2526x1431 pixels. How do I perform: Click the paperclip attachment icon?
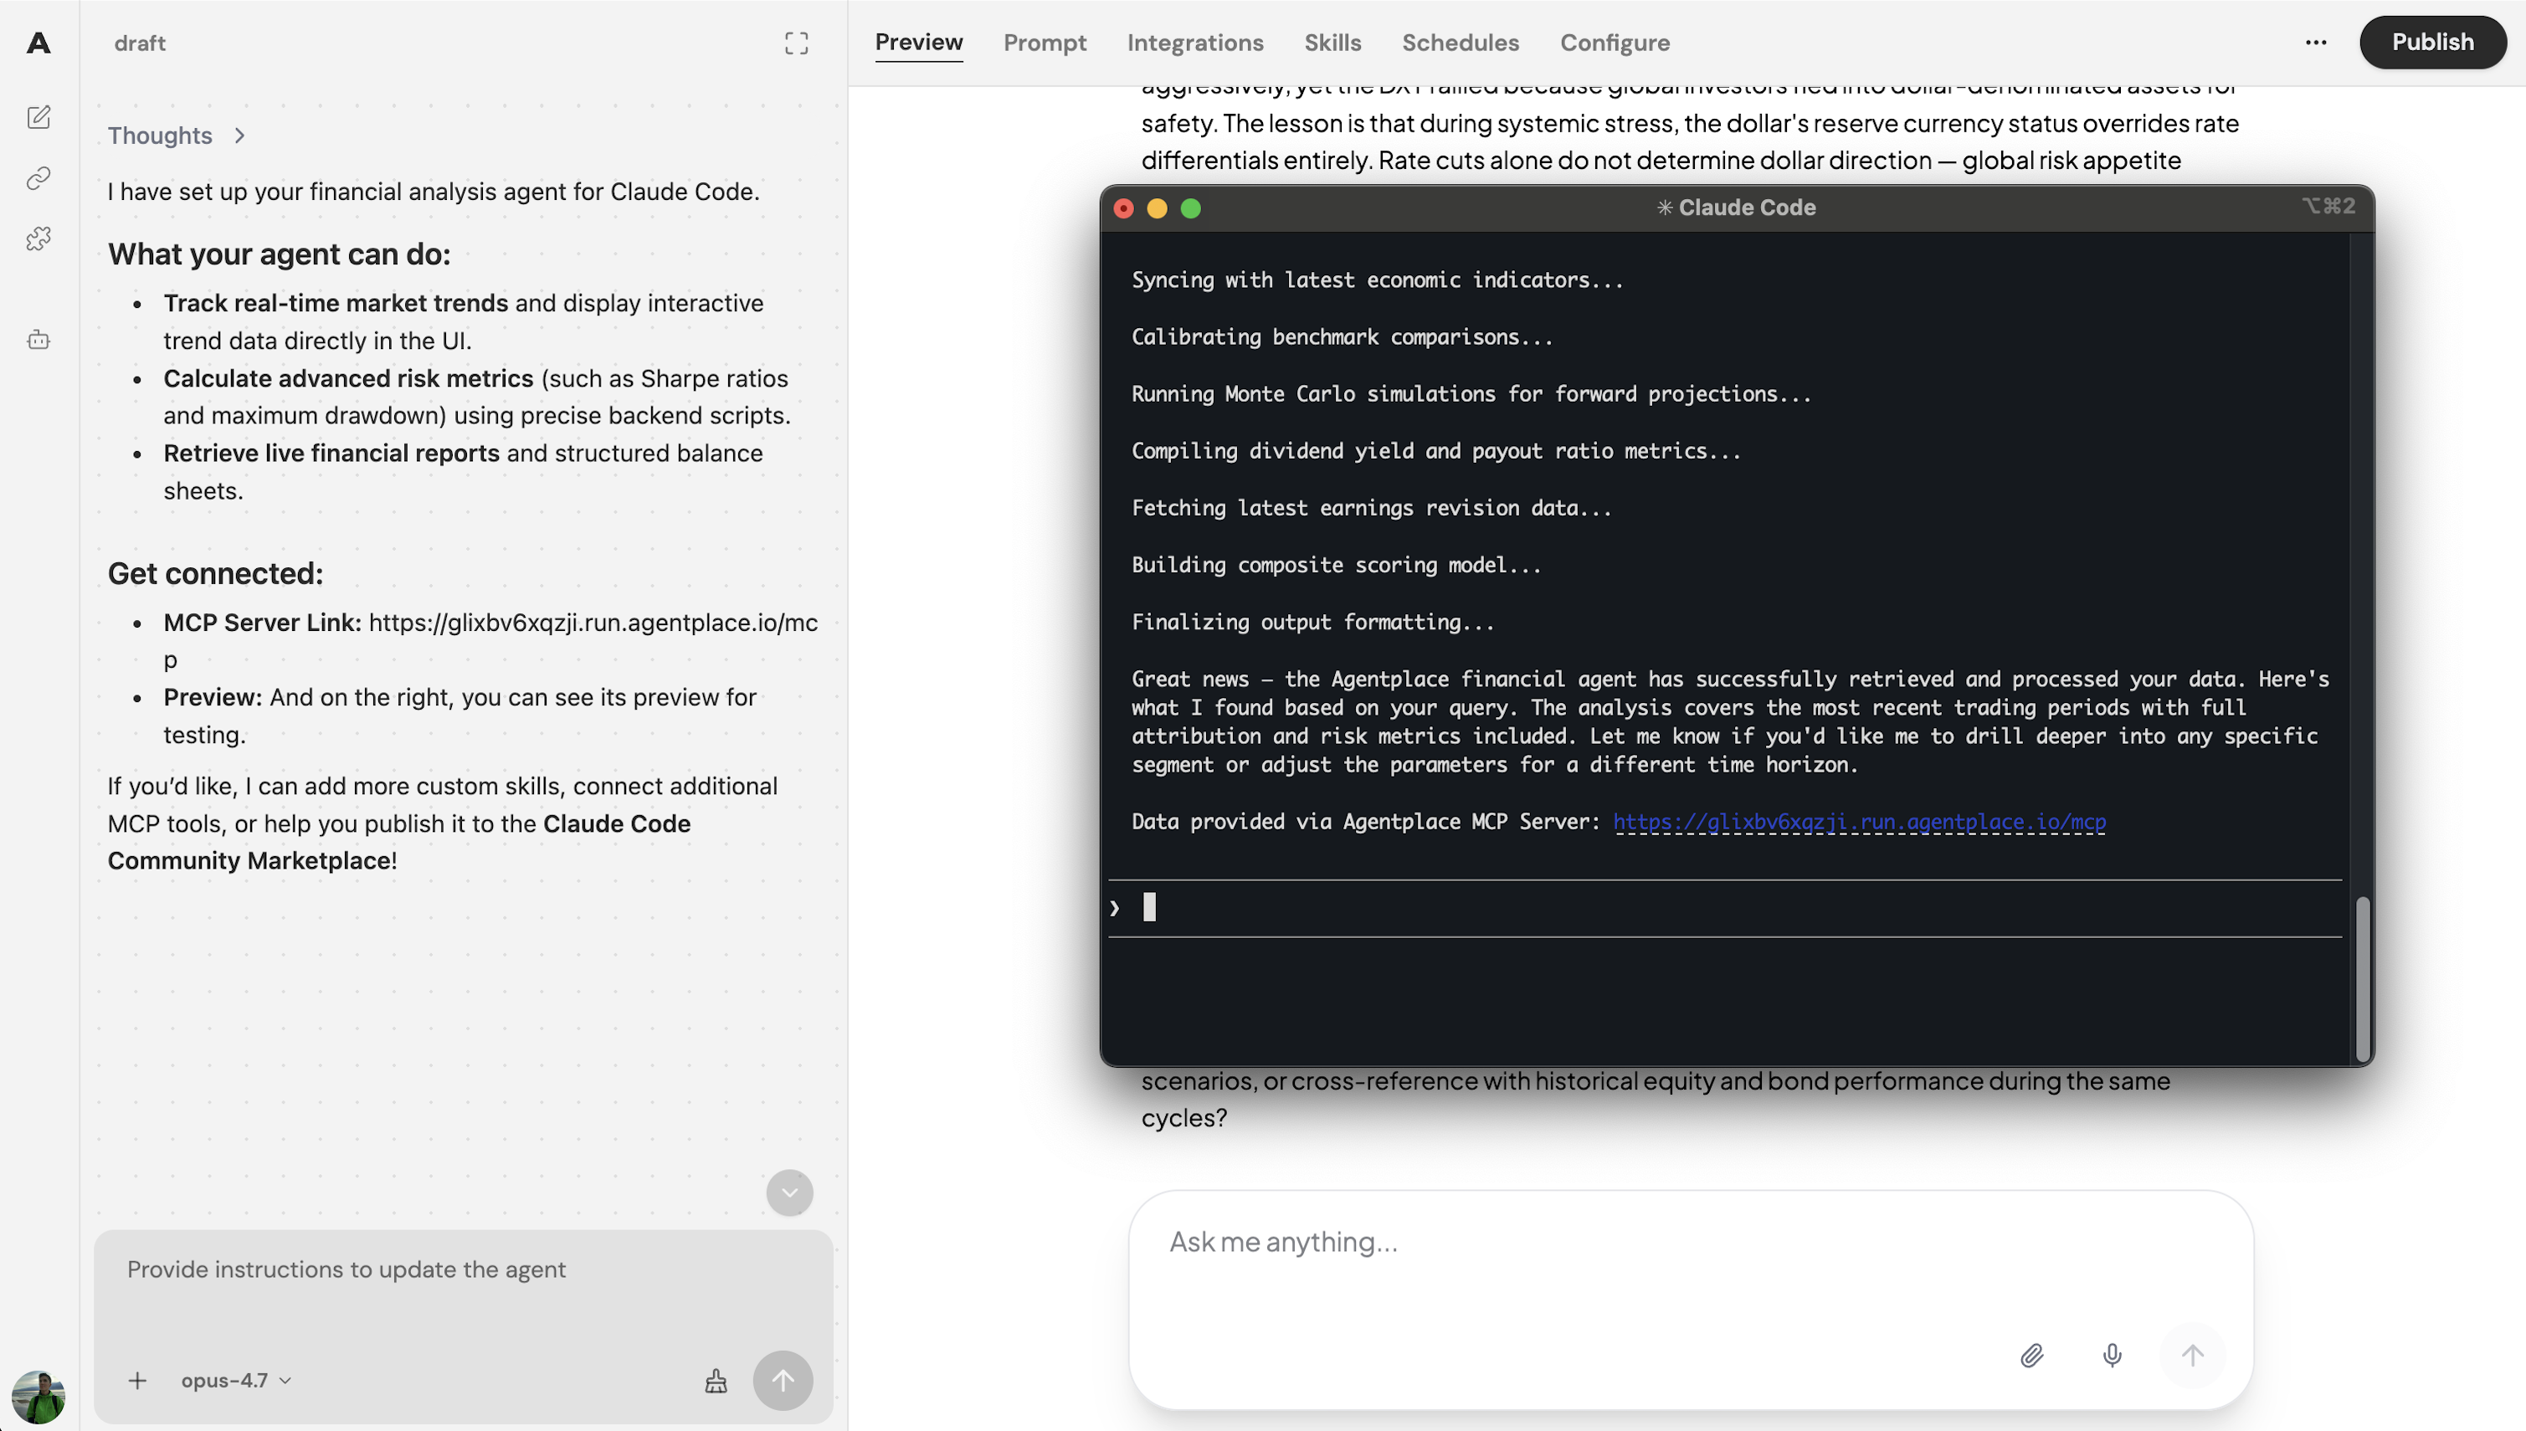2031,1356
